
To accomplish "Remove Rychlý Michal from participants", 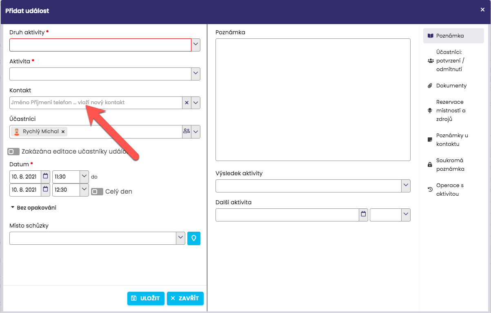I will pos(63,132).
